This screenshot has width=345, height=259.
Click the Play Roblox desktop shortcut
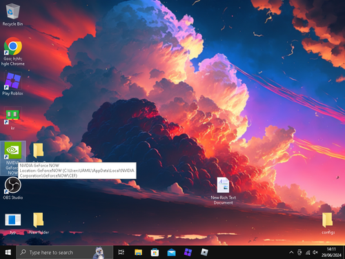pos(12,84)
